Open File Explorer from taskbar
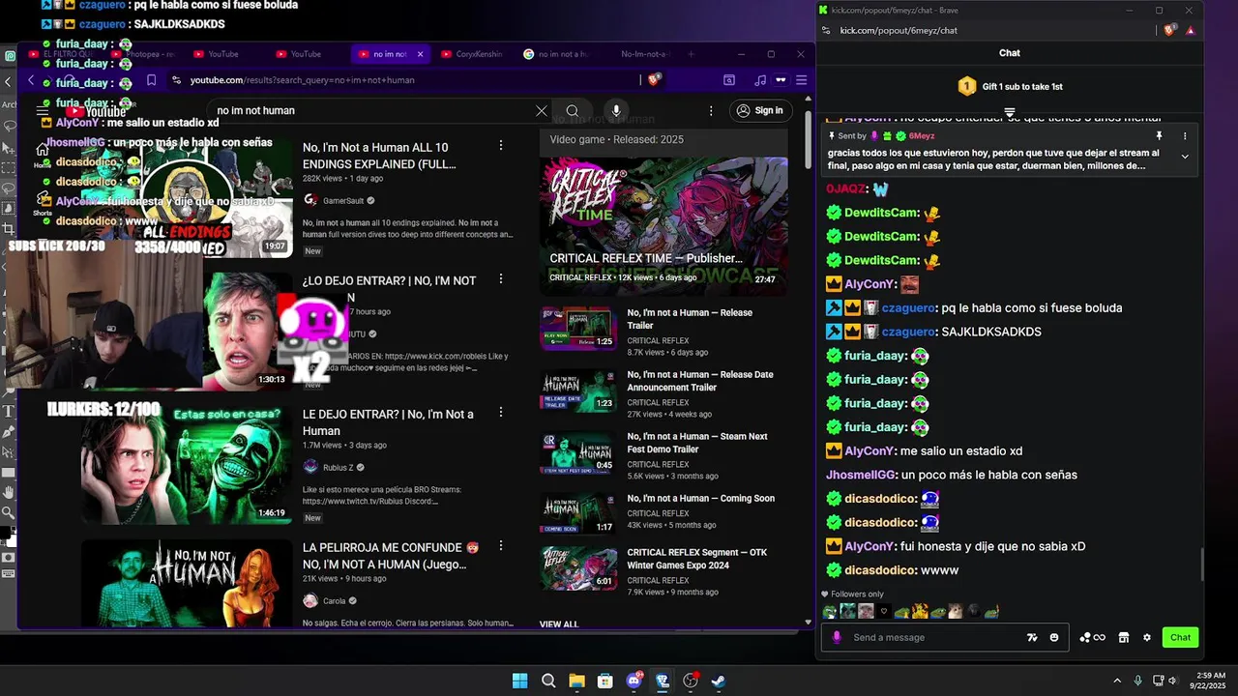 pos(576,681)
